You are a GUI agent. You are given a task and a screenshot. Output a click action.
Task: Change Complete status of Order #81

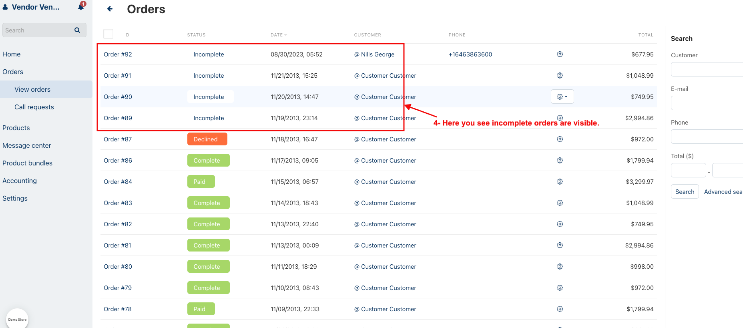pos(208,245)
